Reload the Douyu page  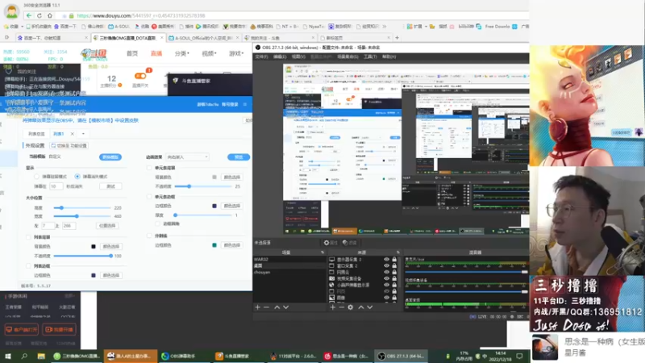(39, 15)
